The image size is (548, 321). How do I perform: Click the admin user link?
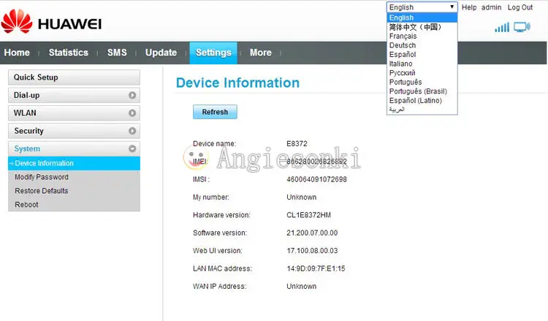pos(492,7)
